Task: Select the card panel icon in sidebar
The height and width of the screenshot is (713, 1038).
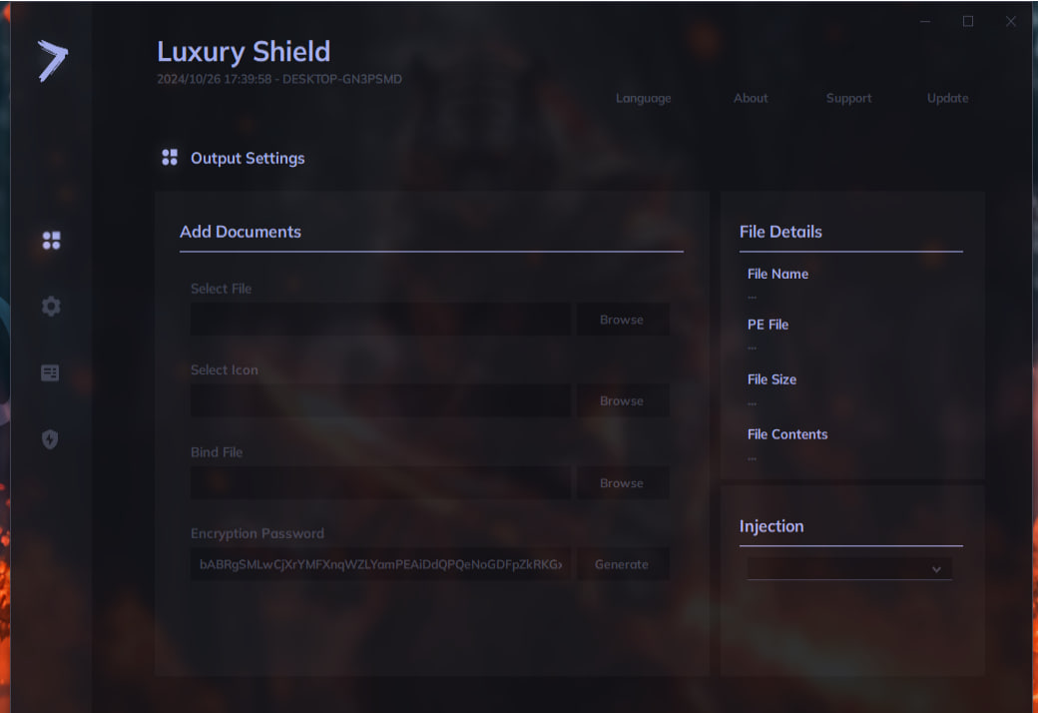Action: point(50,372)
